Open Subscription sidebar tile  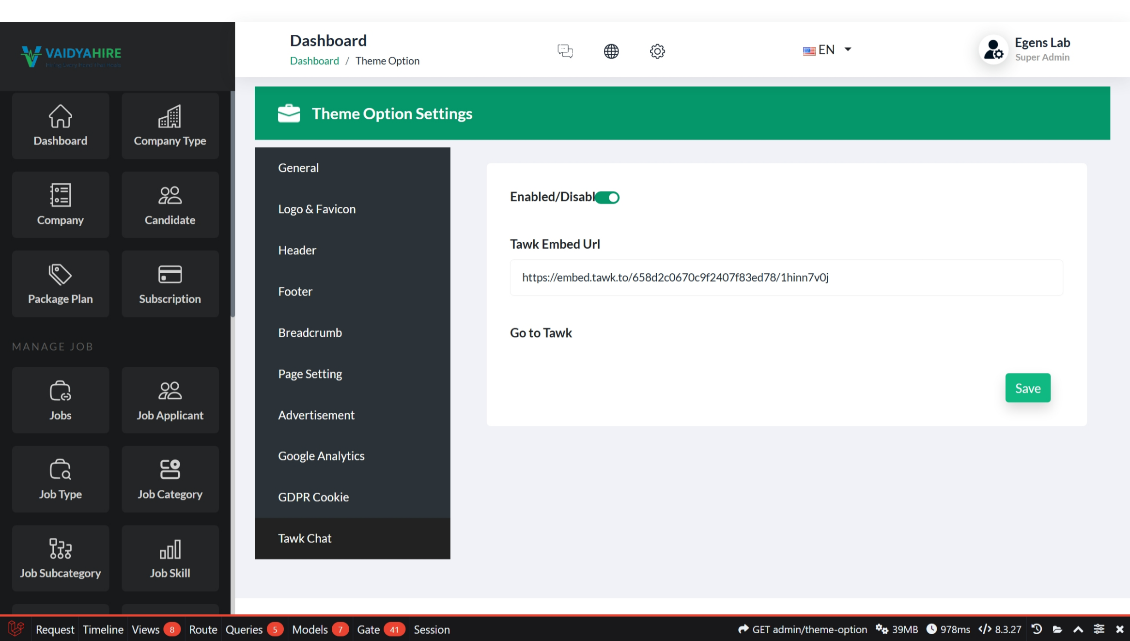coord(170,284)
